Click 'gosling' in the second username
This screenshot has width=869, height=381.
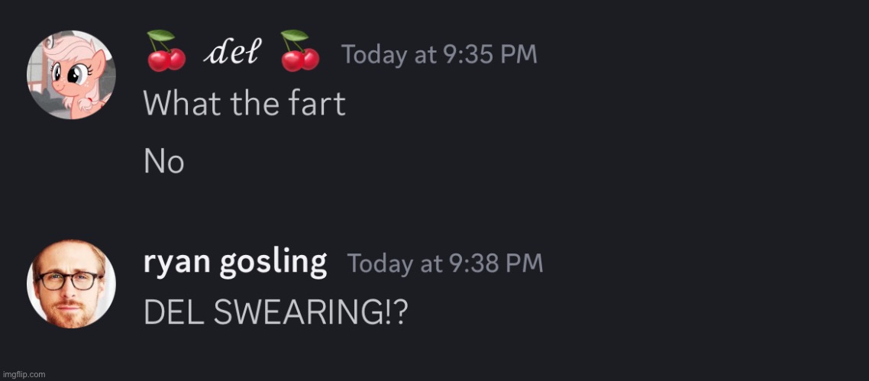(x=273, y=264)
